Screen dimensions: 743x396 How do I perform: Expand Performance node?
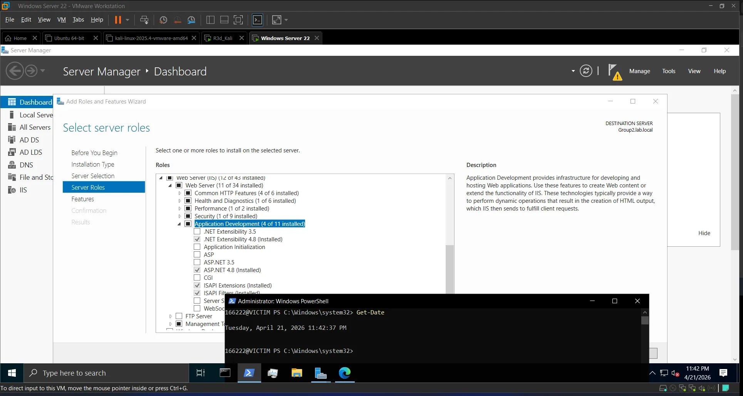179,209
